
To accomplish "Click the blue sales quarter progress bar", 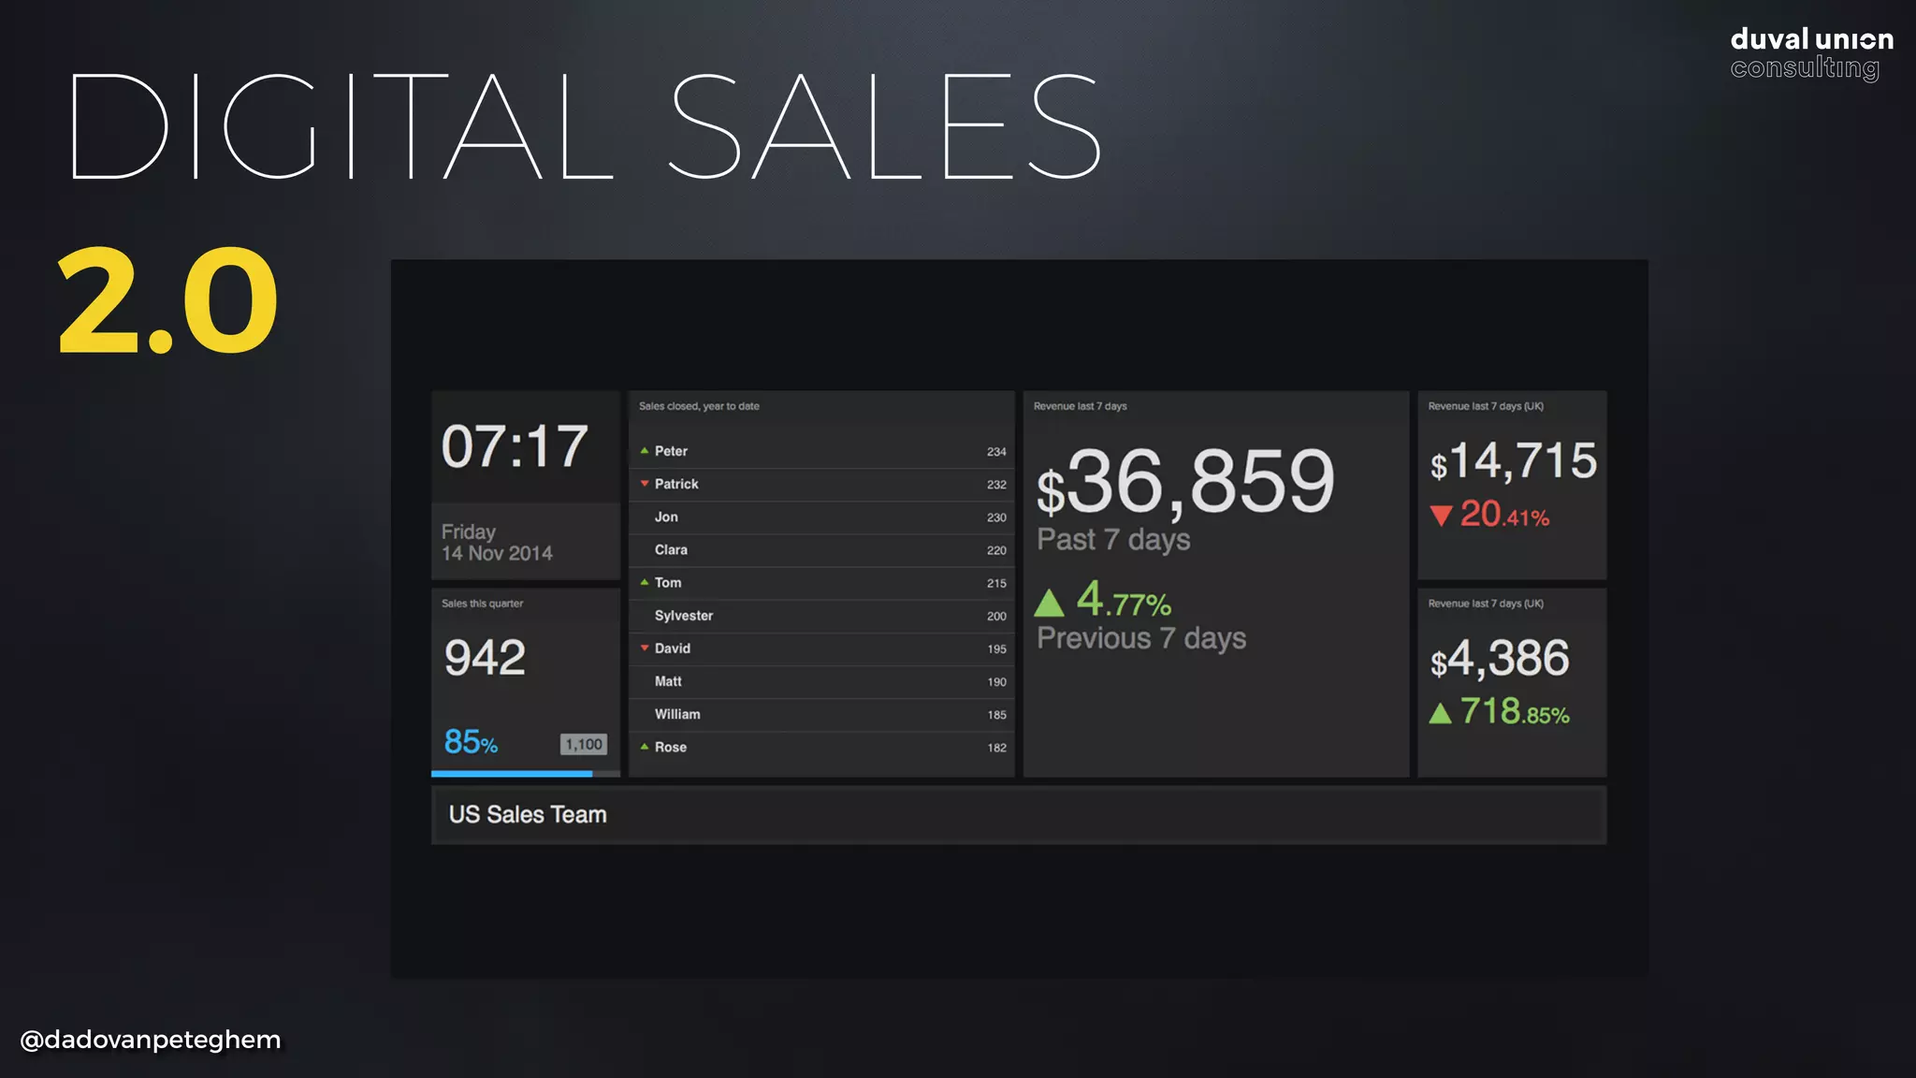I will tap(512, 774).
